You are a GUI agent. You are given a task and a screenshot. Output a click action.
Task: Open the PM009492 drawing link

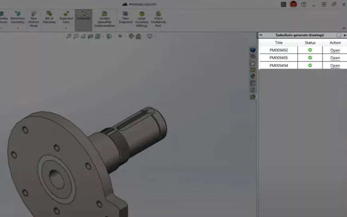(x=335, y=50)
